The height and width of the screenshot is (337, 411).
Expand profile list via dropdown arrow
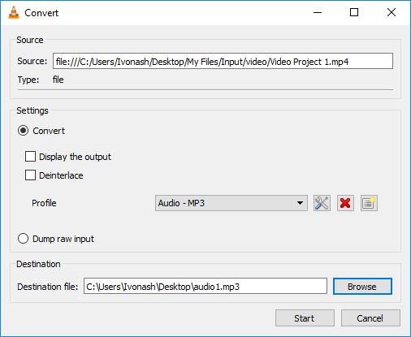click(300, 203)
